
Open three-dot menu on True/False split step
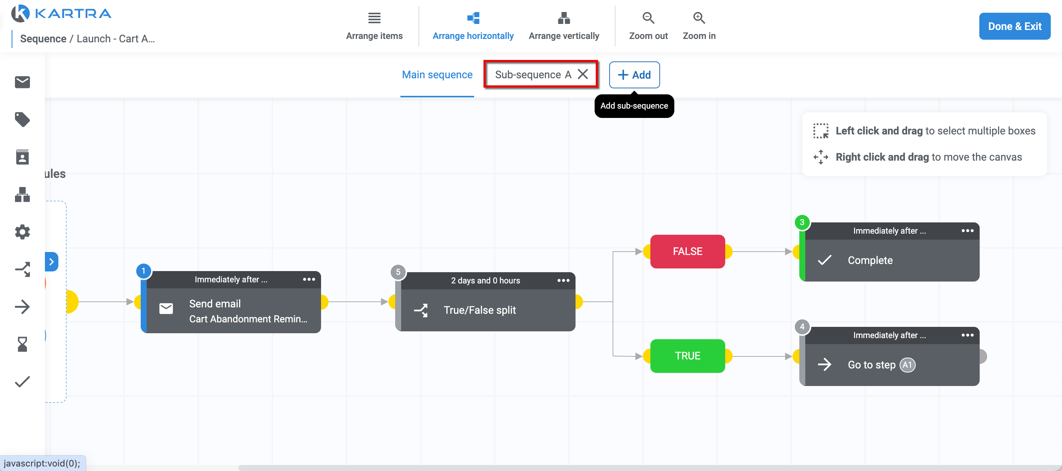563,280
